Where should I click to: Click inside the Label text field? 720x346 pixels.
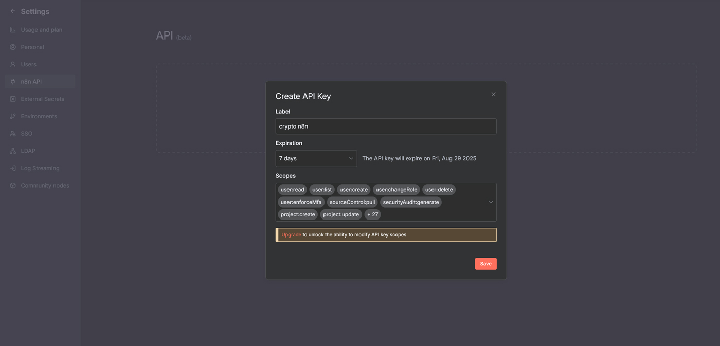coord(386,126)
